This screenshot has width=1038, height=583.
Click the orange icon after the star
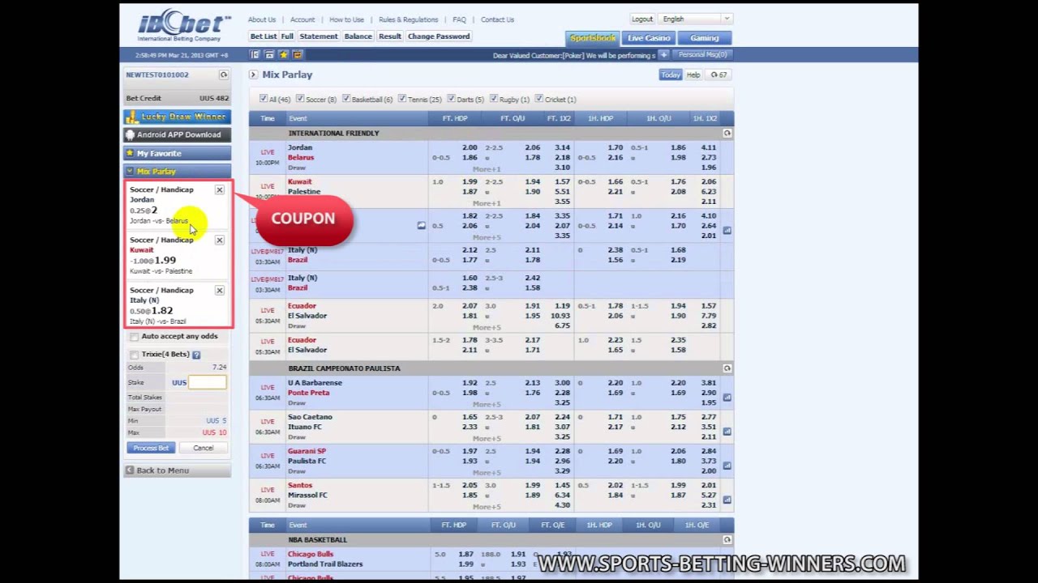click(x=297, y=54)
